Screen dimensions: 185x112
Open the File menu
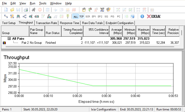pyautogui.click(x=4, y=3)
